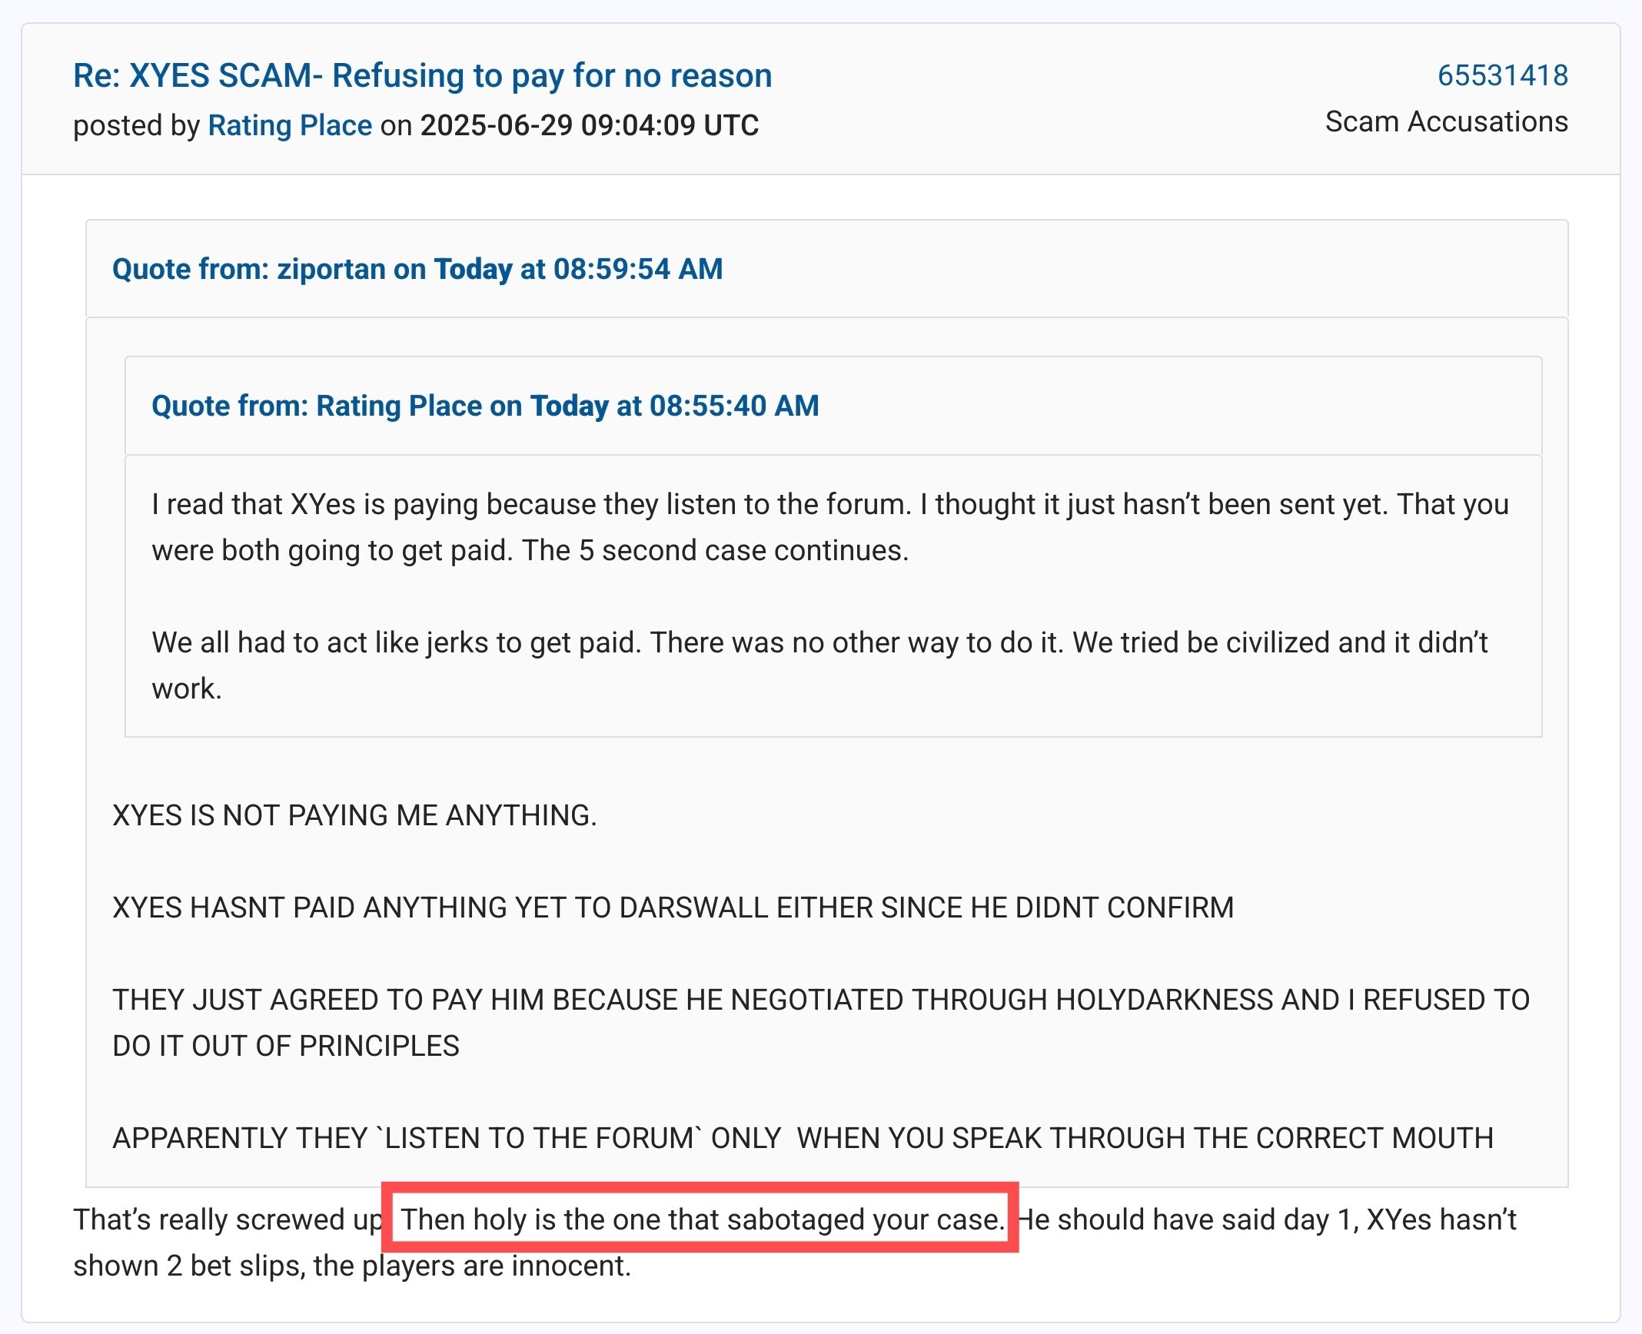Open Rating Place author profile link

coord(290,125)
